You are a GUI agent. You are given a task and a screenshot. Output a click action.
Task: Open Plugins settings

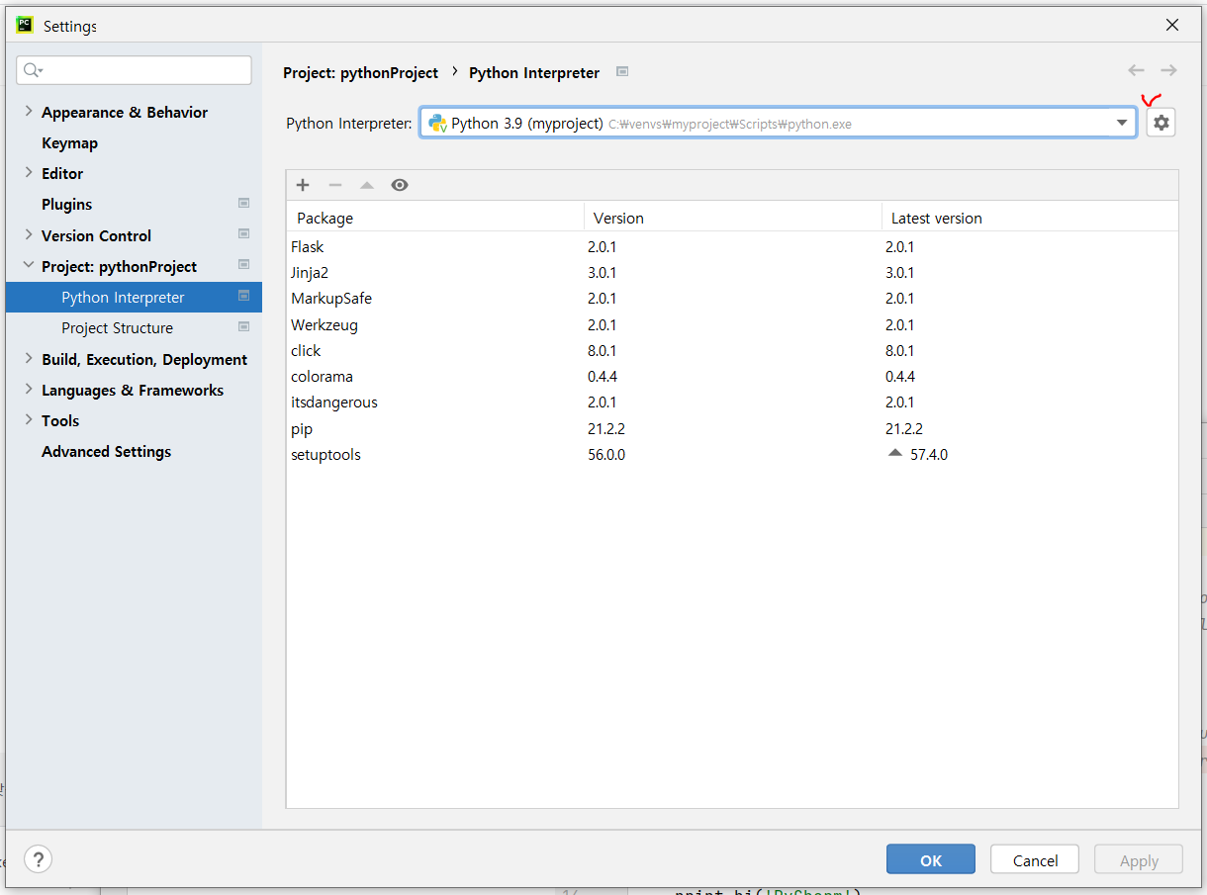(x=66, y=205)
